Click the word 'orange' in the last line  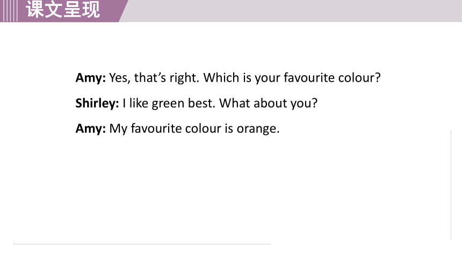257,129
